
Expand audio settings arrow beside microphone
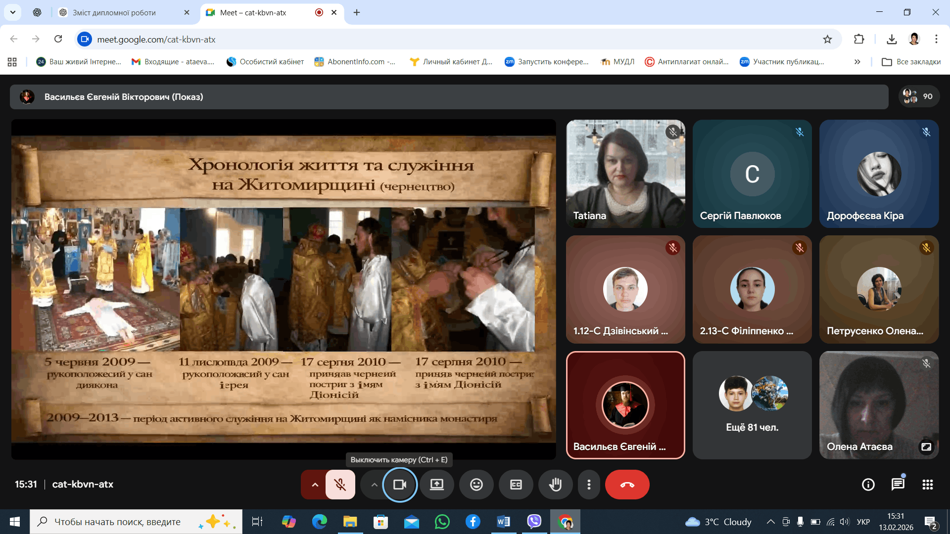tap(315, 485)
